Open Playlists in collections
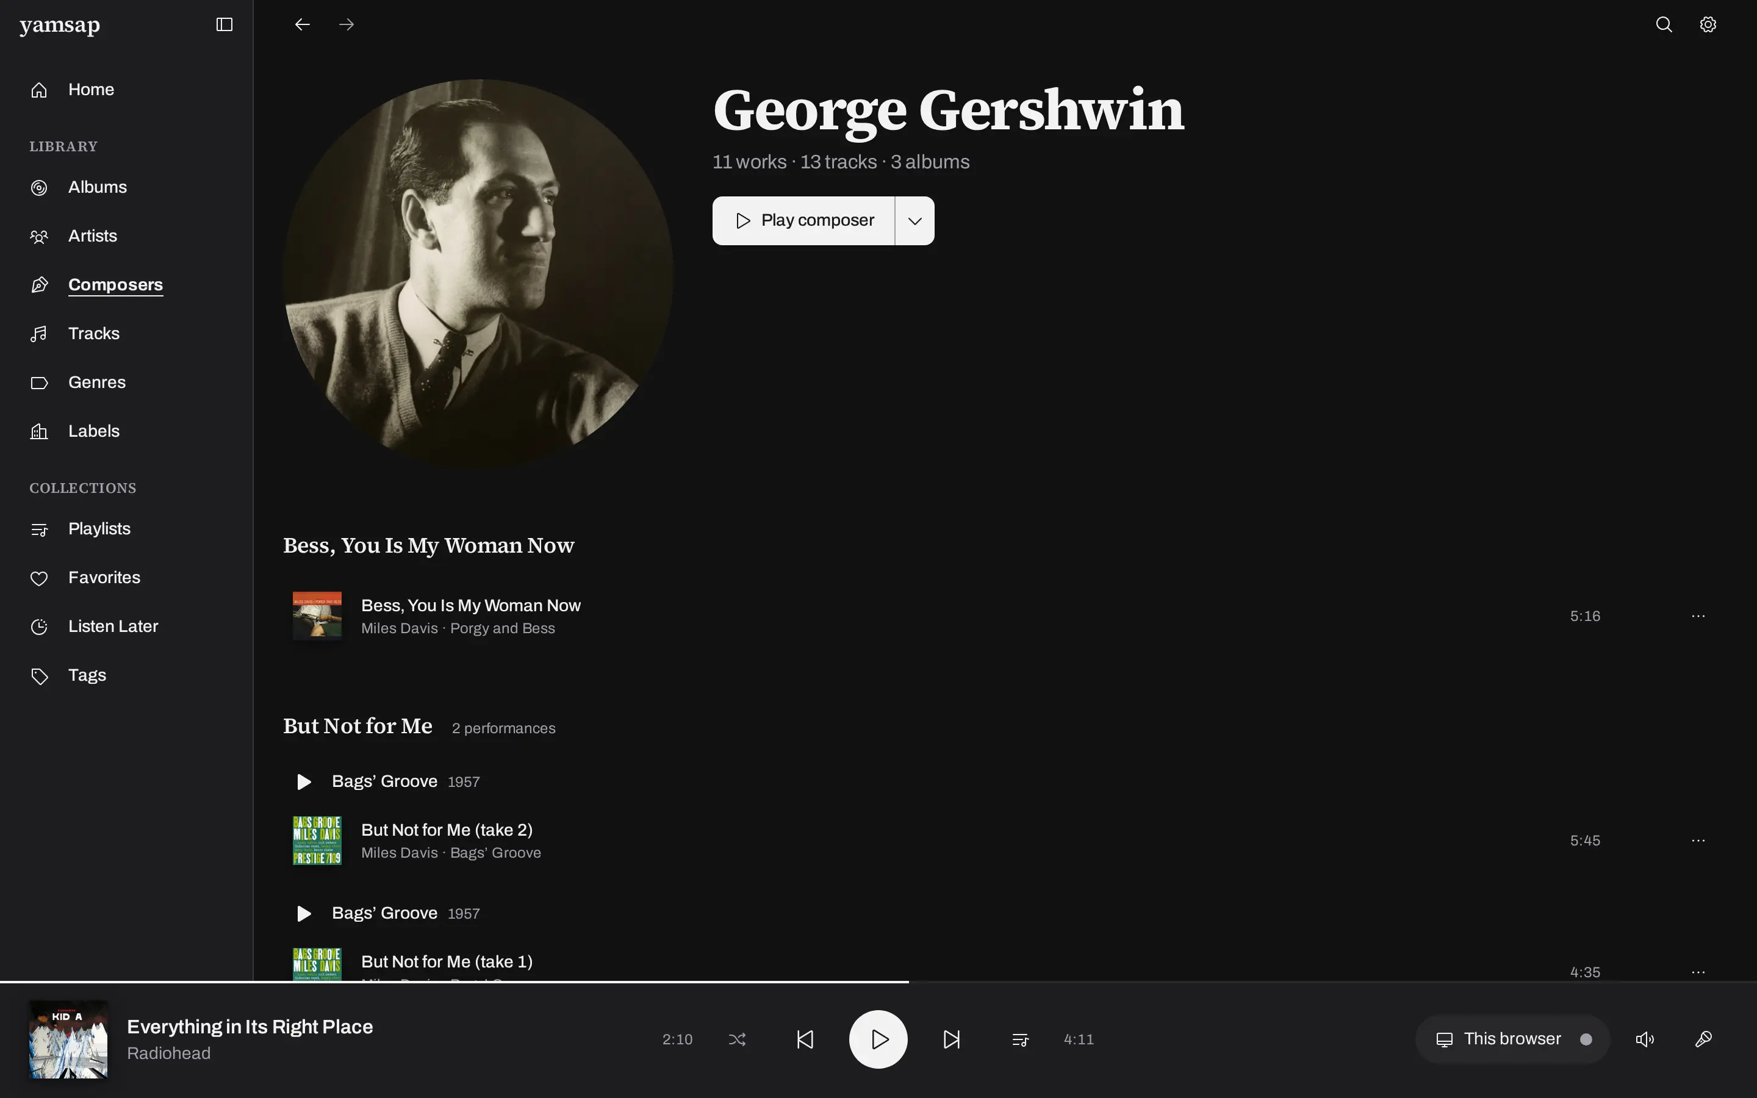 (99, 529)
